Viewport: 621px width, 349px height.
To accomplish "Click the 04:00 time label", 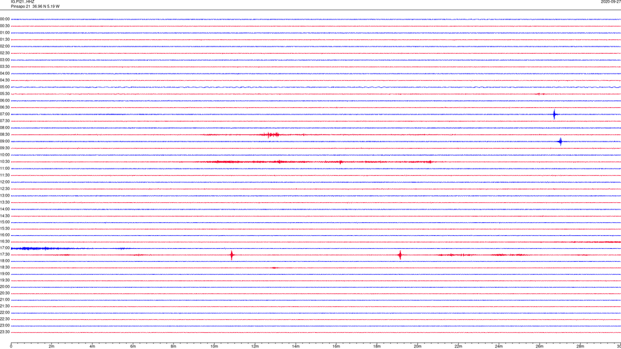I will tap(5, 73).
